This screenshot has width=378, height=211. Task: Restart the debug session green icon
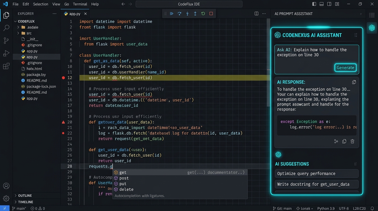[203, 13]
